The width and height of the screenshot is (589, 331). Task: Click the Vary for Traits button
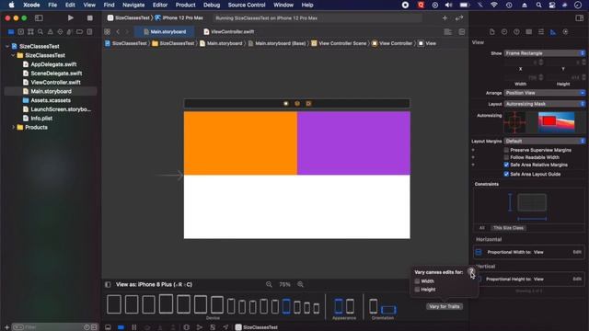point(445,306)
